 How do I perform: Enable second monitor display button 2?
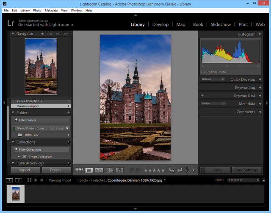[19, 180]
